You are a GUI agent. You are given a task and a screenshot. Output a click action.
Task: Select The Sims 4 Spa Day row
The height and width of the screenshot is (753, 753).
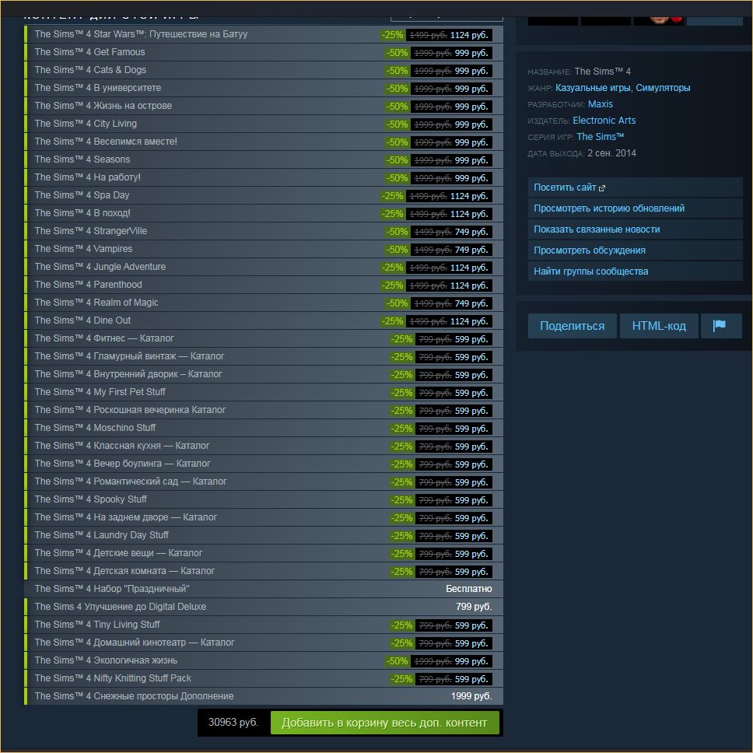click(x=264, y=195)
